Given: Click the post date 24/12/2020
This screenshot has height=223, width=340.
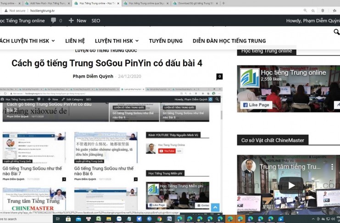Looking at the screenshot, I should pyautogui.click(x=129, y=76).
